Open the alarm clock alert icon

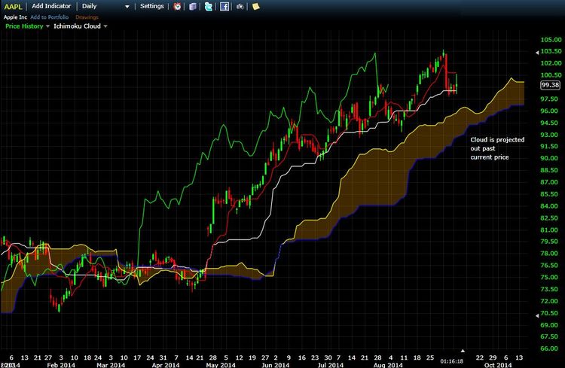tap(177, 7)
